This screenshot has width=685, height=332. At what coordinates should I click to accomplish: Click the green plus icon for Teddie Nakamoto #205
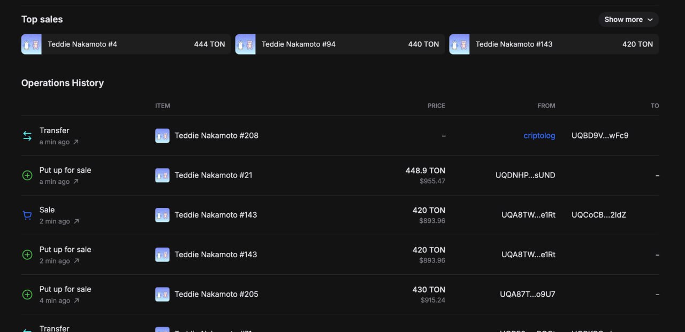(x=27, y=295)
